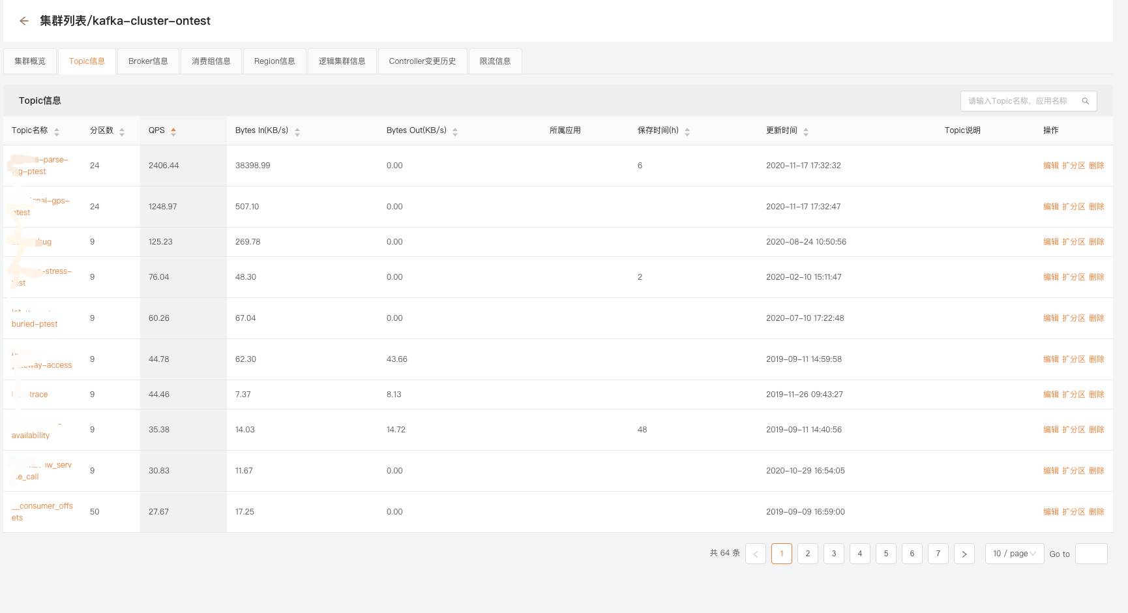1128x613 pixels.
Task: Click the search magnifier icon in Topic search
Action: tap(1086, 101)
